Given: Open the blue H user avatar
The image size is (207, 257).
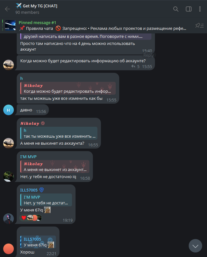Looking at the screenshot, I should coord(9,110).
